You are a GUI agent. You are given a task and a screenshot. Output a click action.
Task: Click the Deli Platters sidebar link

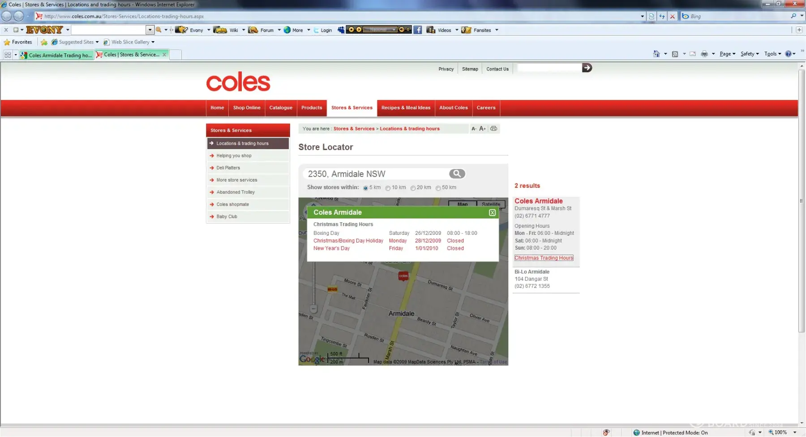[x=228, y=168]
